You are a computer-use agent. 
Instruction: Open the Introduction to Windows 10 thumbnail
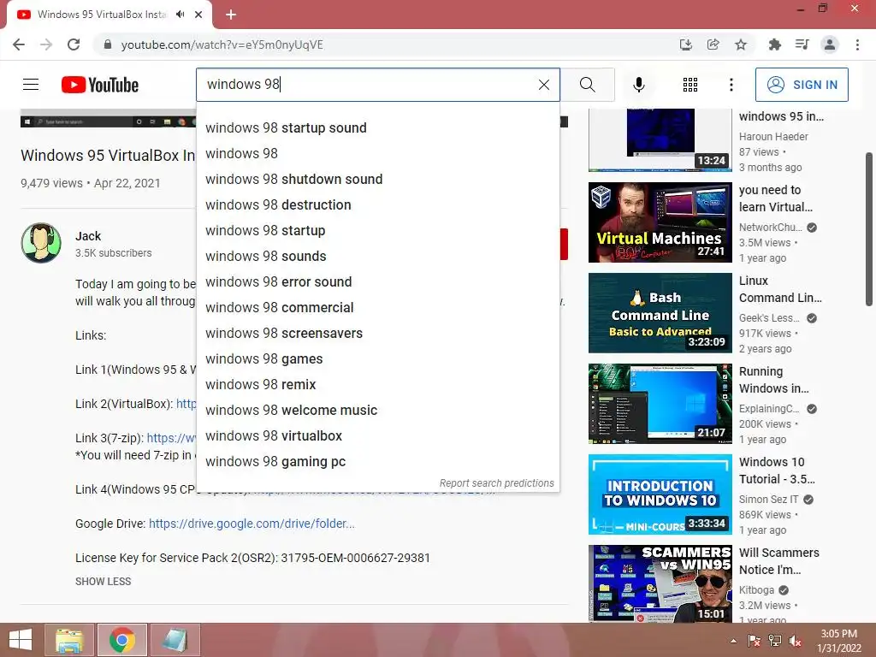click(x=660, y=494)
